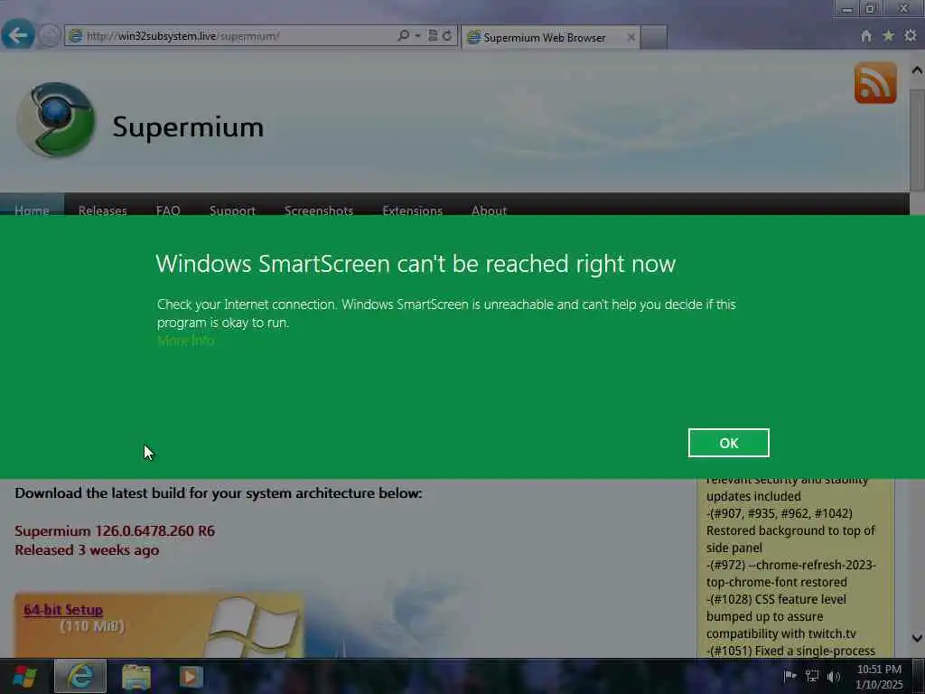This screenshot has width=925, height=694.
Task: Click the page scrollbar down arrow
Action: click(917, 638)
